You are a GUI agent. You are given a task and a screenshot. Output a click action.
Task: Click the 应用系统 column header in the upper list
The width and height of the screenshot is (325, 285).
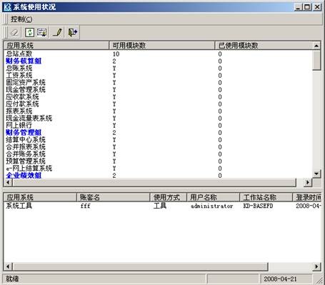(56, 45)
